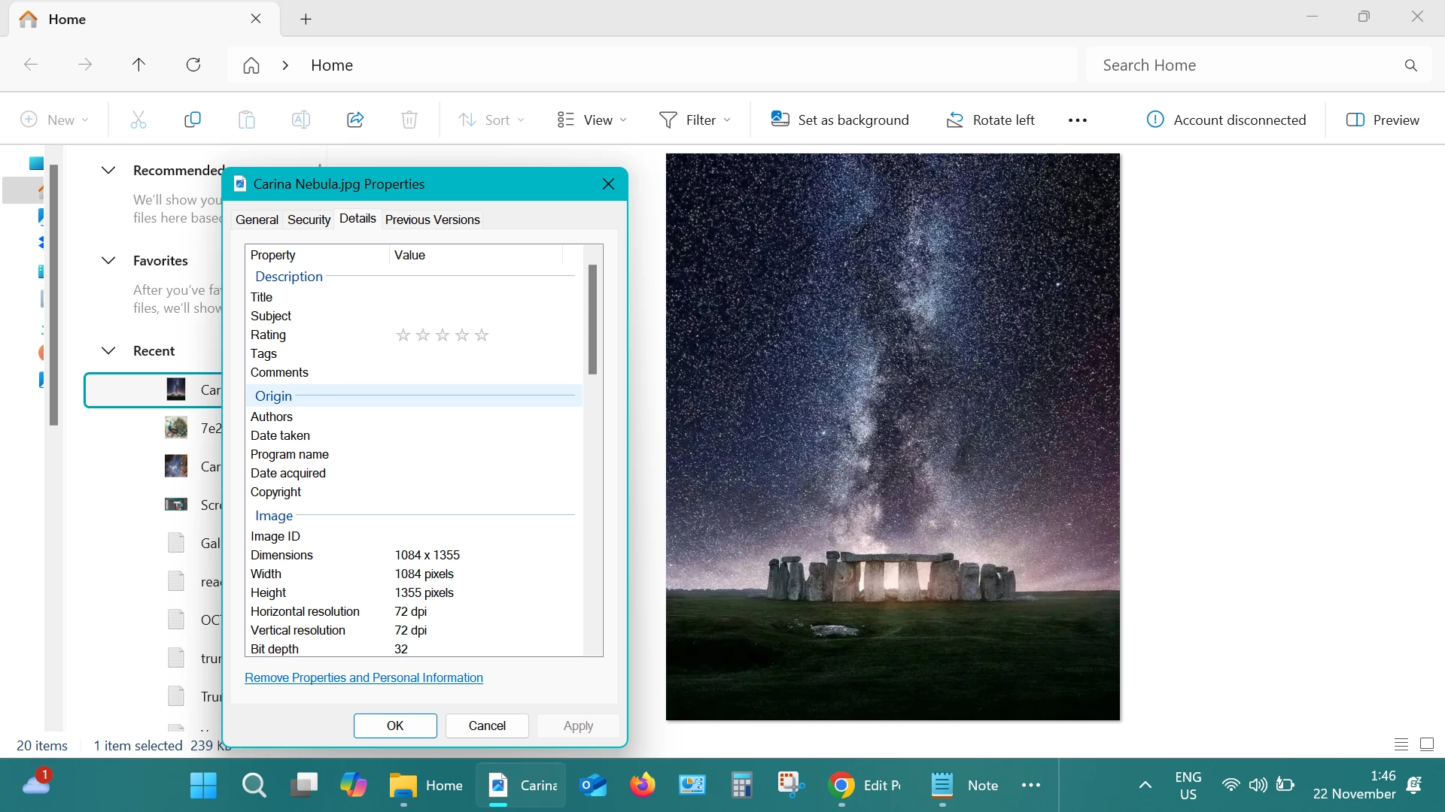Image resolution: width=1445 pixels, height=812 pixels.
Task: Click the Cut scissors icon
Action: [138, 120]
